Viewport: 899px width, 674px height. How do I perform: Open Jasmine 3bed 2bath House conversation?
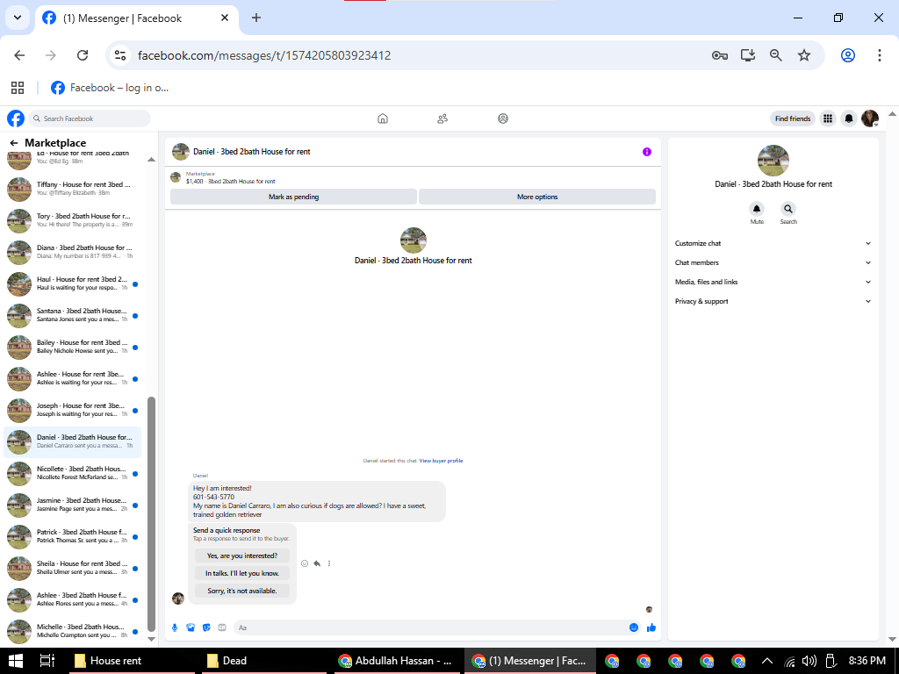click(74, 505)
